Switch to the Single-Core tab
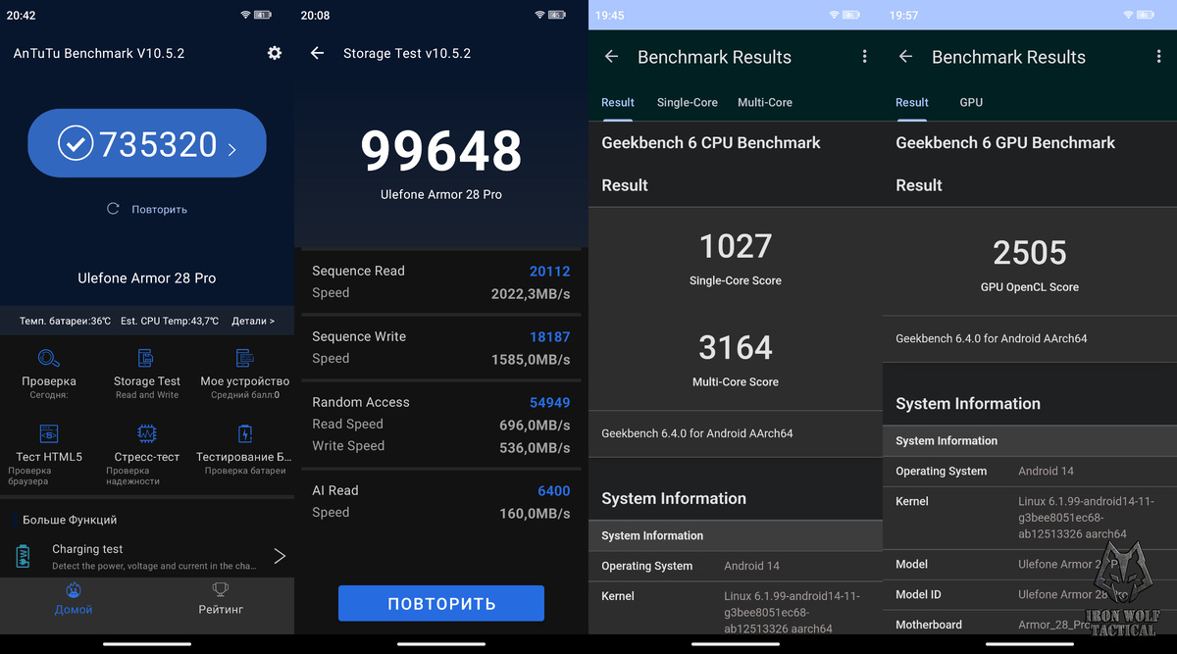Viewport: 1177px width, 654px height. [688, 102]
